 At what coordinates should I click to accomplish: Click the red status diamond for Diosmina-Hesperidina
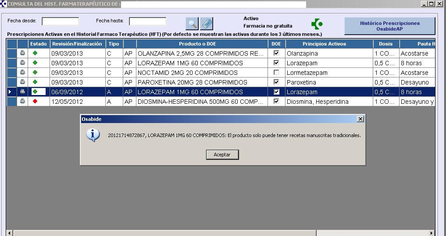point(35,101)
